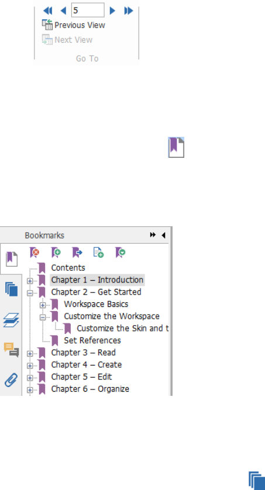Jump to the last page arrow

[x=129, y=11]
